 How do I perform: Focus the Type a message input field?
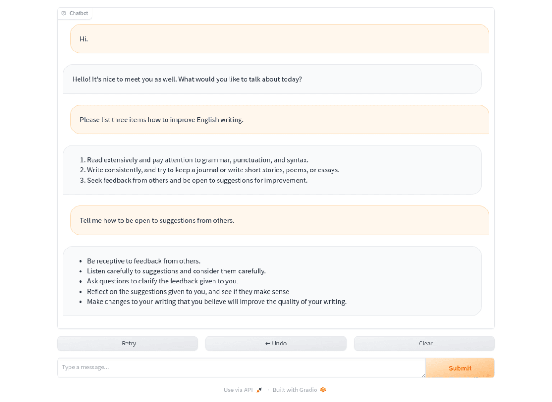241,368
